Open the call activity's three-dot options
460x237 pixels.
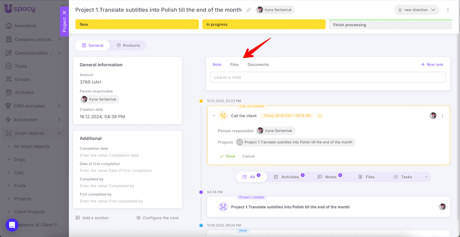click(x=442, y=116)
